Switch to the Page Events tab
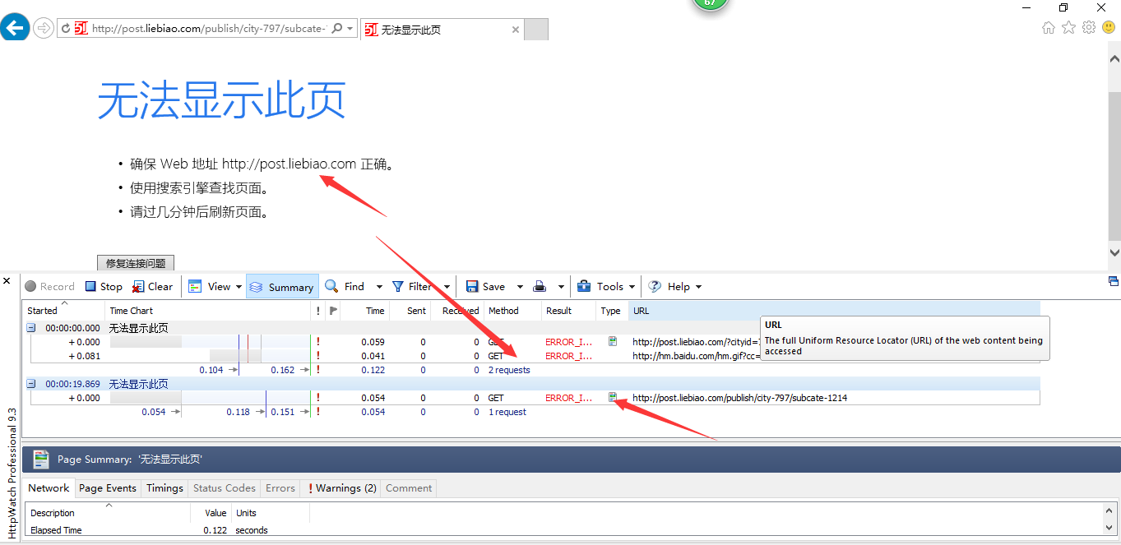Screen dimensions: 1121x545 [x=108, y=488]
